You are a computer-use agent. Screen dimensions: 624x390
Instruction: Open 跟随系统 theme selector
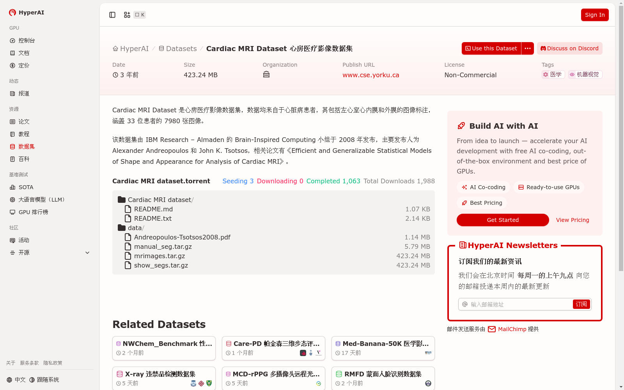[44, 380]
